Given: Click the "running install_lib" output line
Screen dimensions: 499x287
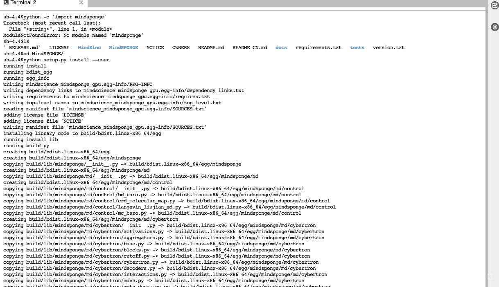Looking at the screenshot, I should [x=31, y=139].
